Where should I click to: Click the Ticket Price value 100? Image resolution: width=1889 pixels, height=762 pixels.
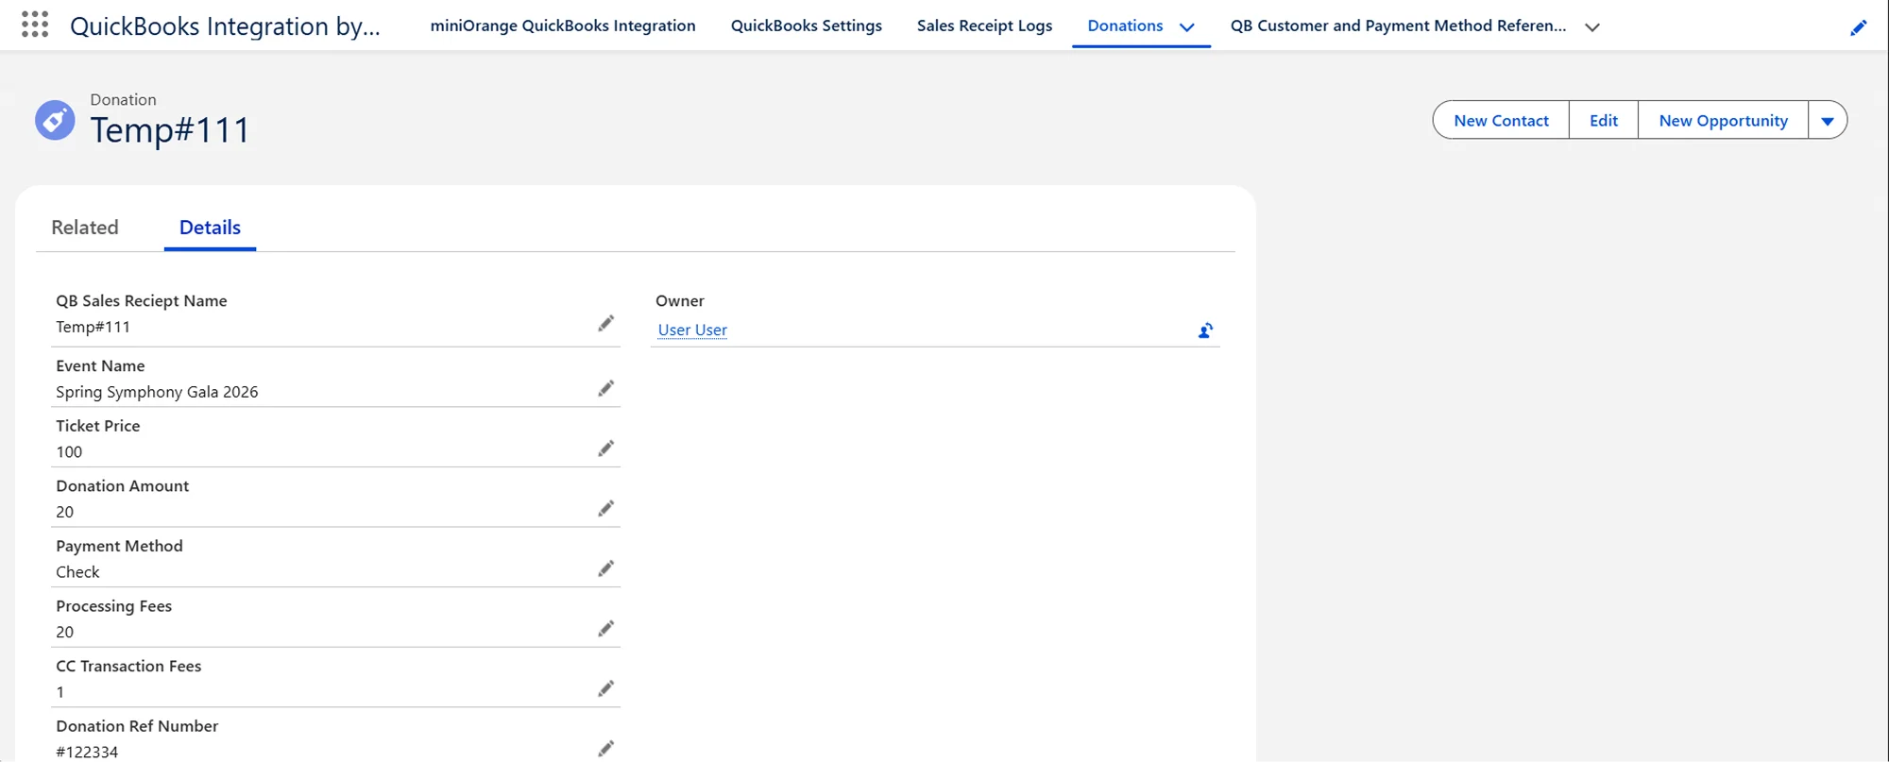coord(69,451)
